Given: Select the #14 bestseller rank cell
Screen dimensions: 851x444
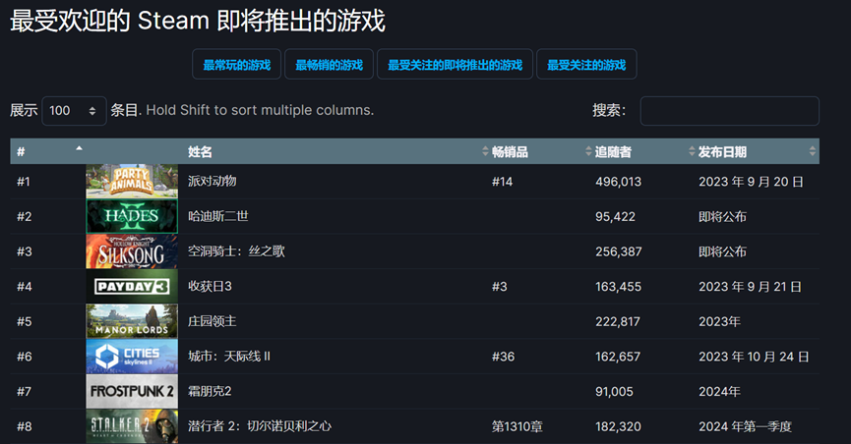Looking at the screenshot, I should [502, 182].
